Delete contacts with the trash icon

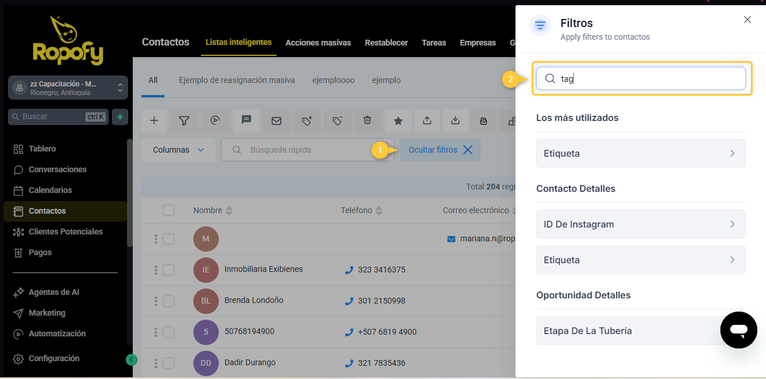(367, 120)
